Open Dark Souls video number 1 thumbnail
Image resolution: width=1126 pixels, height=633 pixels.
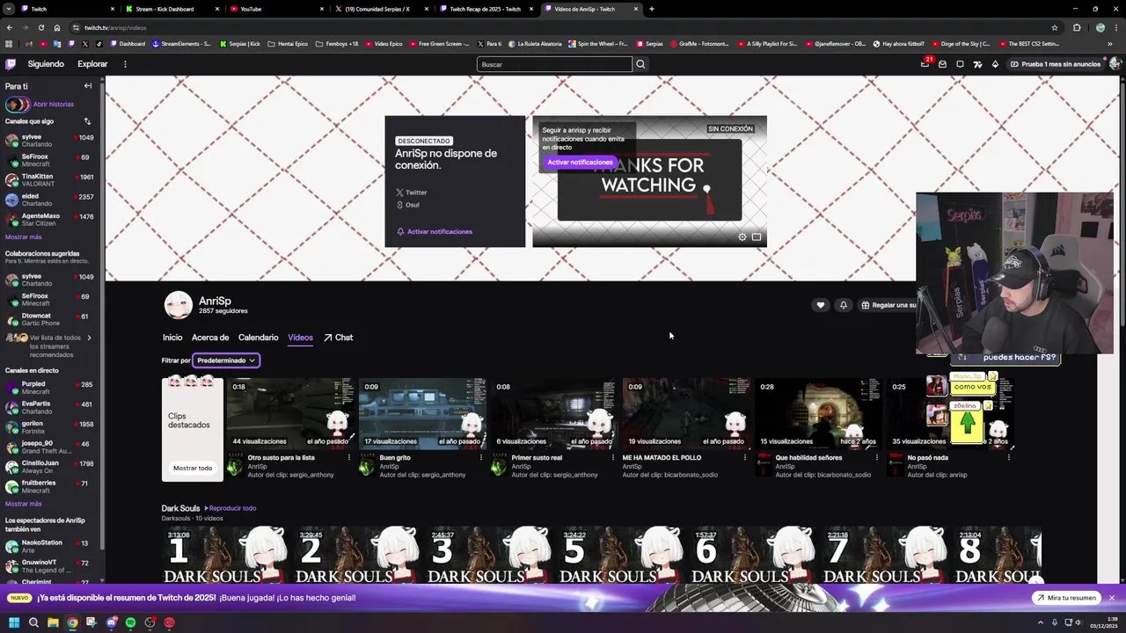pyautogui.click(x=227, y=555)
